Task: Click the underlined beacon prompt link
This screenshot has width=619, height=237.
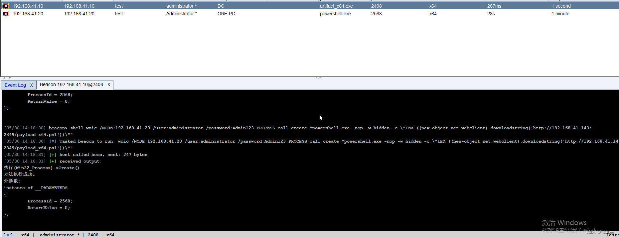Action: tap(57, 128)
